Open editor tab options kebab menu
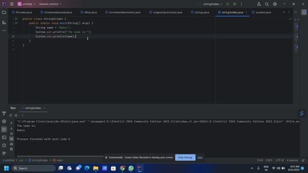 point(289,12)
